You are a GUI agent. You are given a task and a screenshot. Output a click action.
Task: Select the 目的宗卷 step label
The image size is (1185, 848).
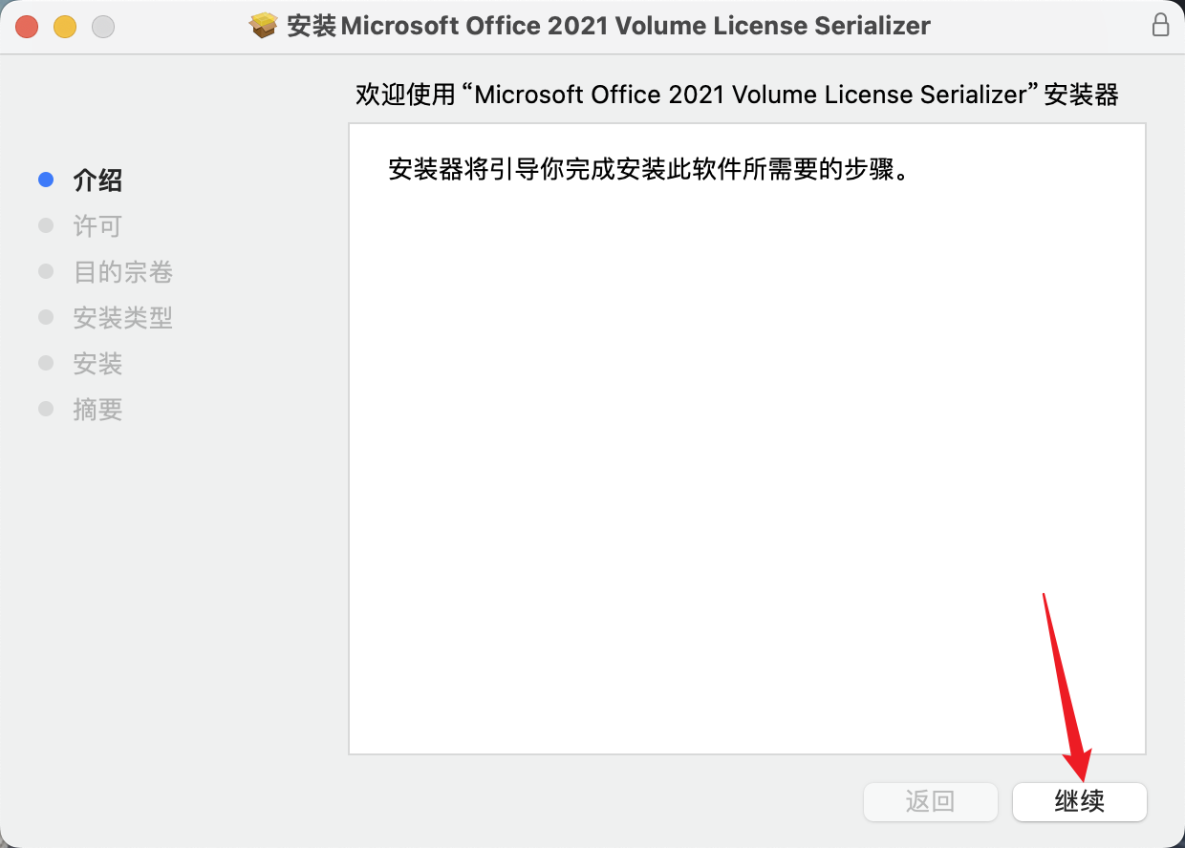(x=123, y=271)
